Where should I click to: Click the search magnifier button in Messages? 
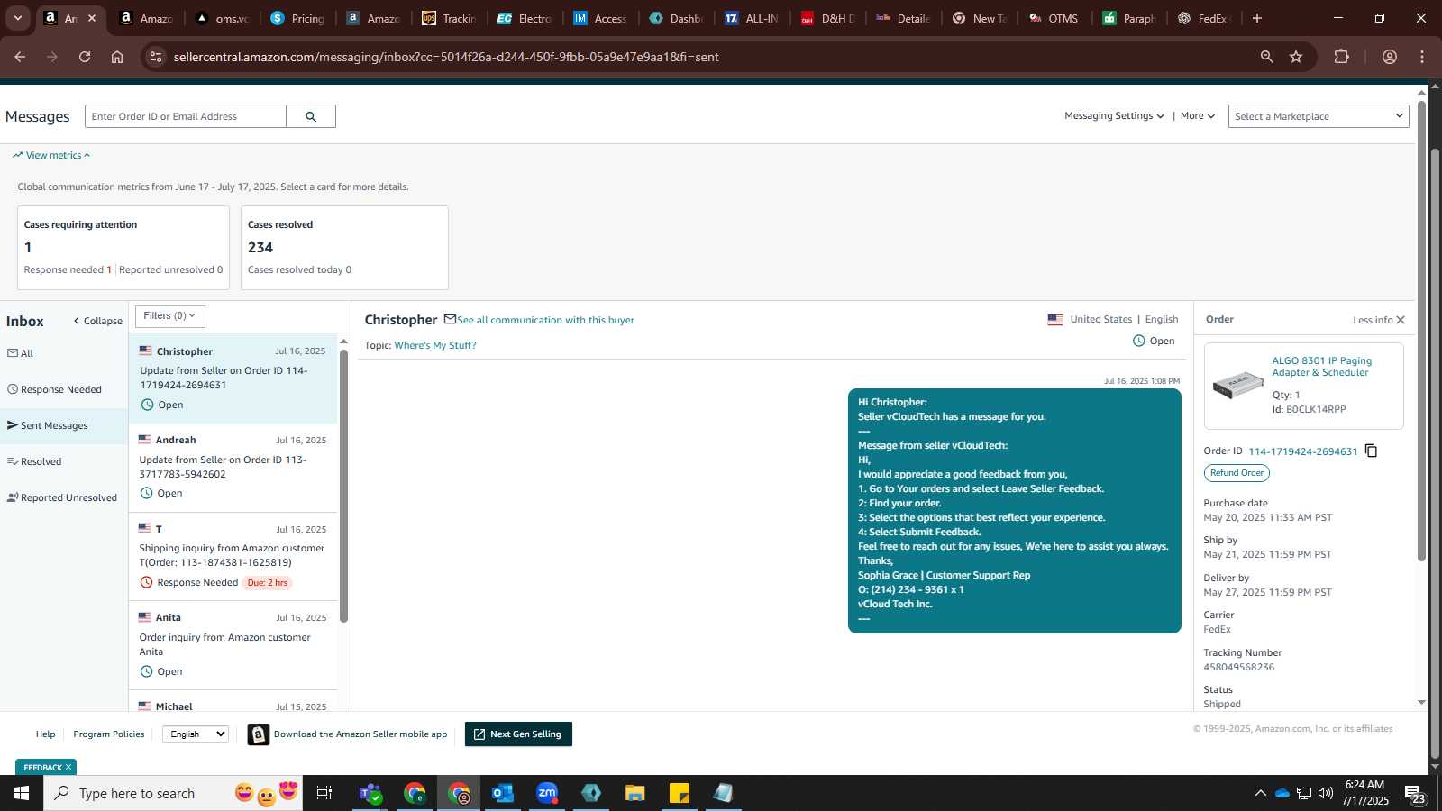(x=311, y=116)
